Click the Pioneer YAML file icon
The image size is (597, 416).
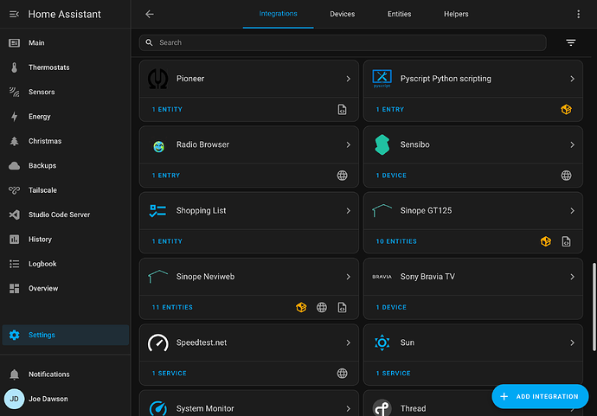[x=342, y=110]
